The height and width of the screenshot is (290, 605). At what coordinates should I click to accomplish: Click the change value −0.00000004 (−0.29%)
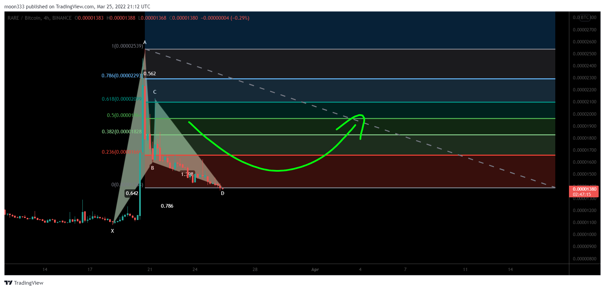coord(225,18)
